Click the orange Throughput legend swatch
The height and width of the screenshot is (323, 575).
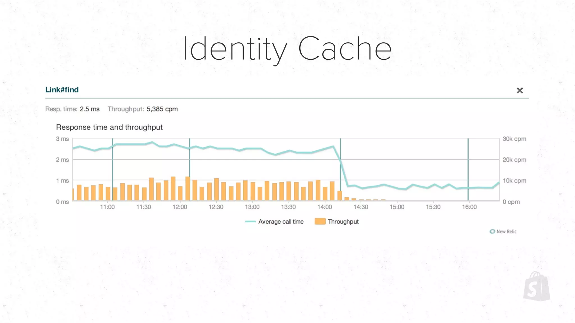click(320, 221)
